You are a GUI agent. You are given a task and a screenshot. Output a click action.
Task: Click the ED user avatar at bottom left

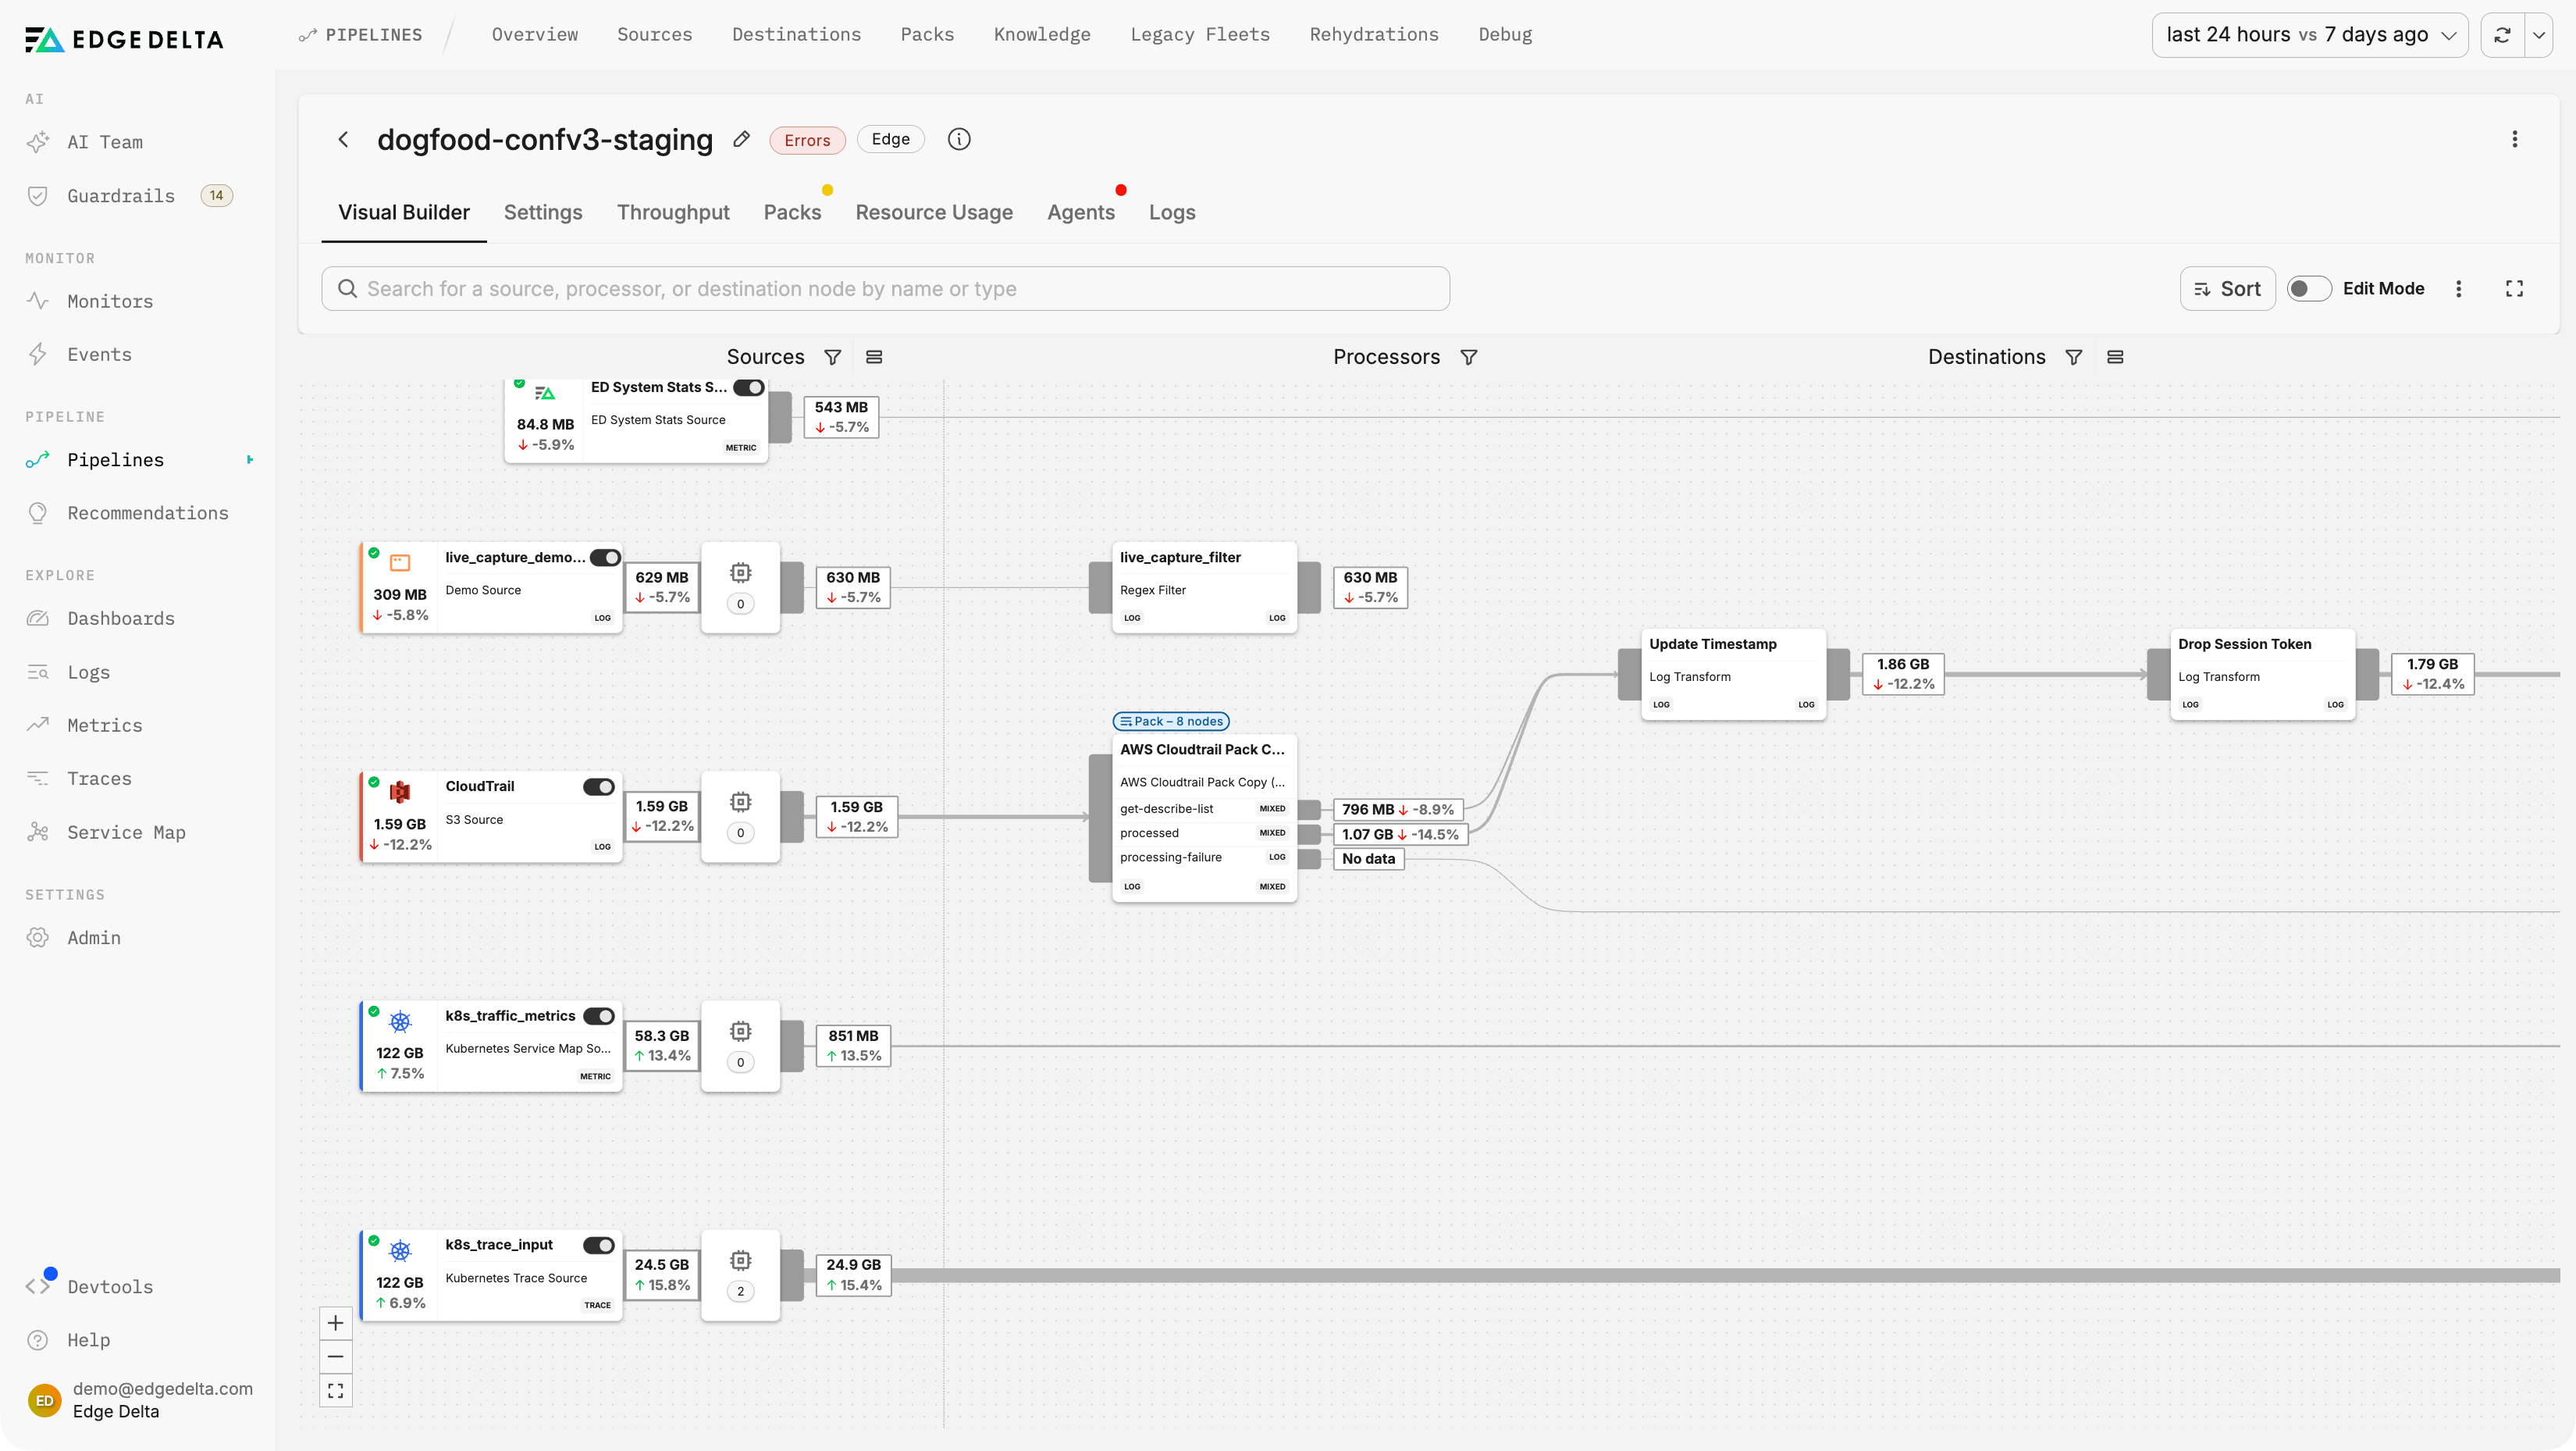pos(45,1400)
